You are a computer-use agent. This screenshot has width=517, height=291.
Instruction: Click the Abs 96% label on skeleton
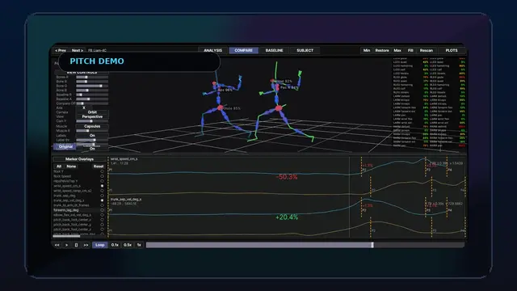[x=225, y=90]
